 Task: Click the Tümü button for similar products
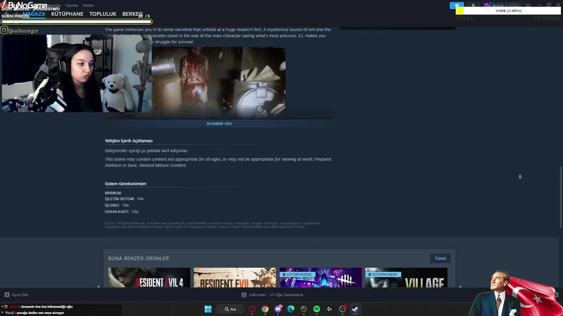pos(440,258)
